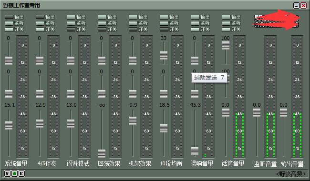Toggle 监听 button on the 系统音量 channel
Image resolution: width=310 pixels, height=181 pixels.
9,23
